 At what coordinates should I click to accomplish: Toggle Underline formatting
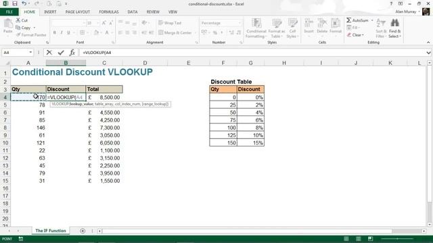click(x=68, y=32)
